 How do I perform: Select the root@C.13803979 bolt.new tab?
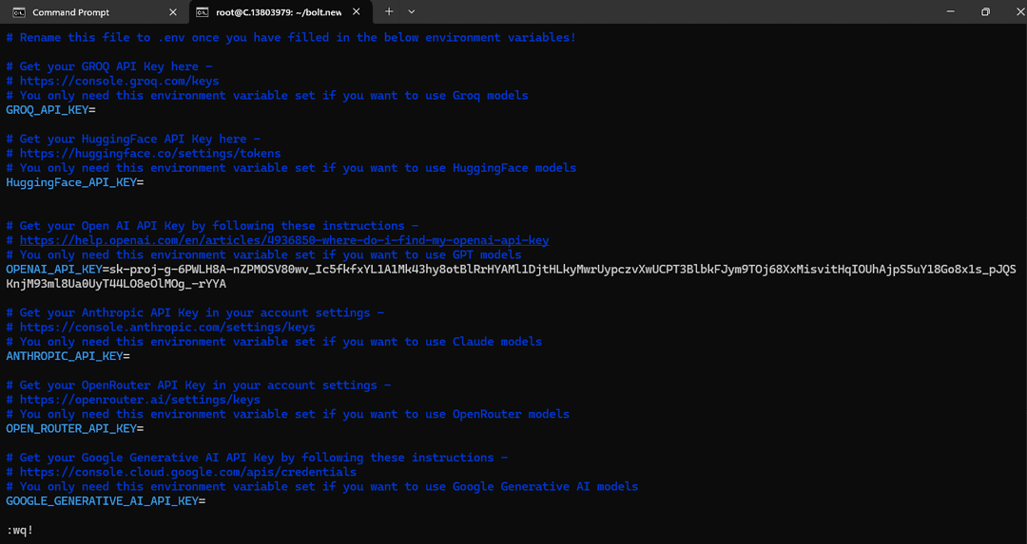pos(281,11)
